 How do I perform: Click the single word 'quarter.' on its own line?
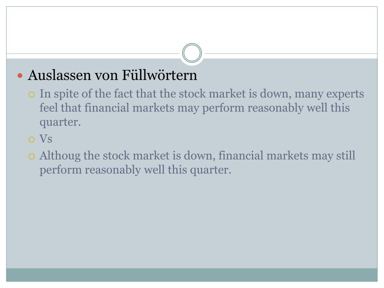(x=60, y=123)
